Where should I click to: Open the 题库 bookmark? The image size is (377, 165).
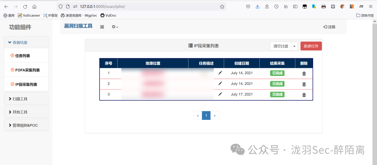(x=9, y=15)
